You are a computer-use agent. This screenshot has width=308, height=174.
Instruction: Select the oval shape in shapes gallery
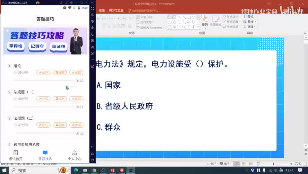click(193, 17)
